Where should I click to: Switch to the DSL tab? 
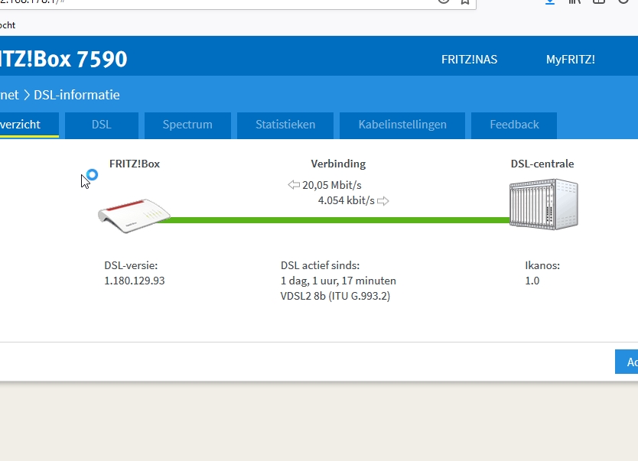(x=101, y=125)
